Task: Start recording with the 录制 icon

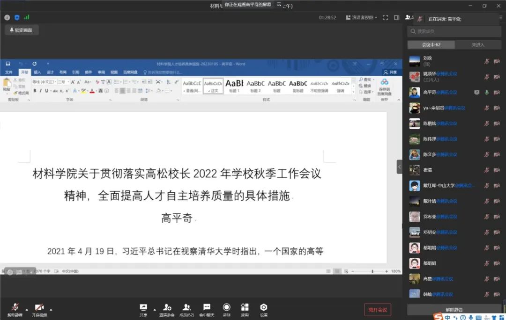Action: tap(227, 307)
